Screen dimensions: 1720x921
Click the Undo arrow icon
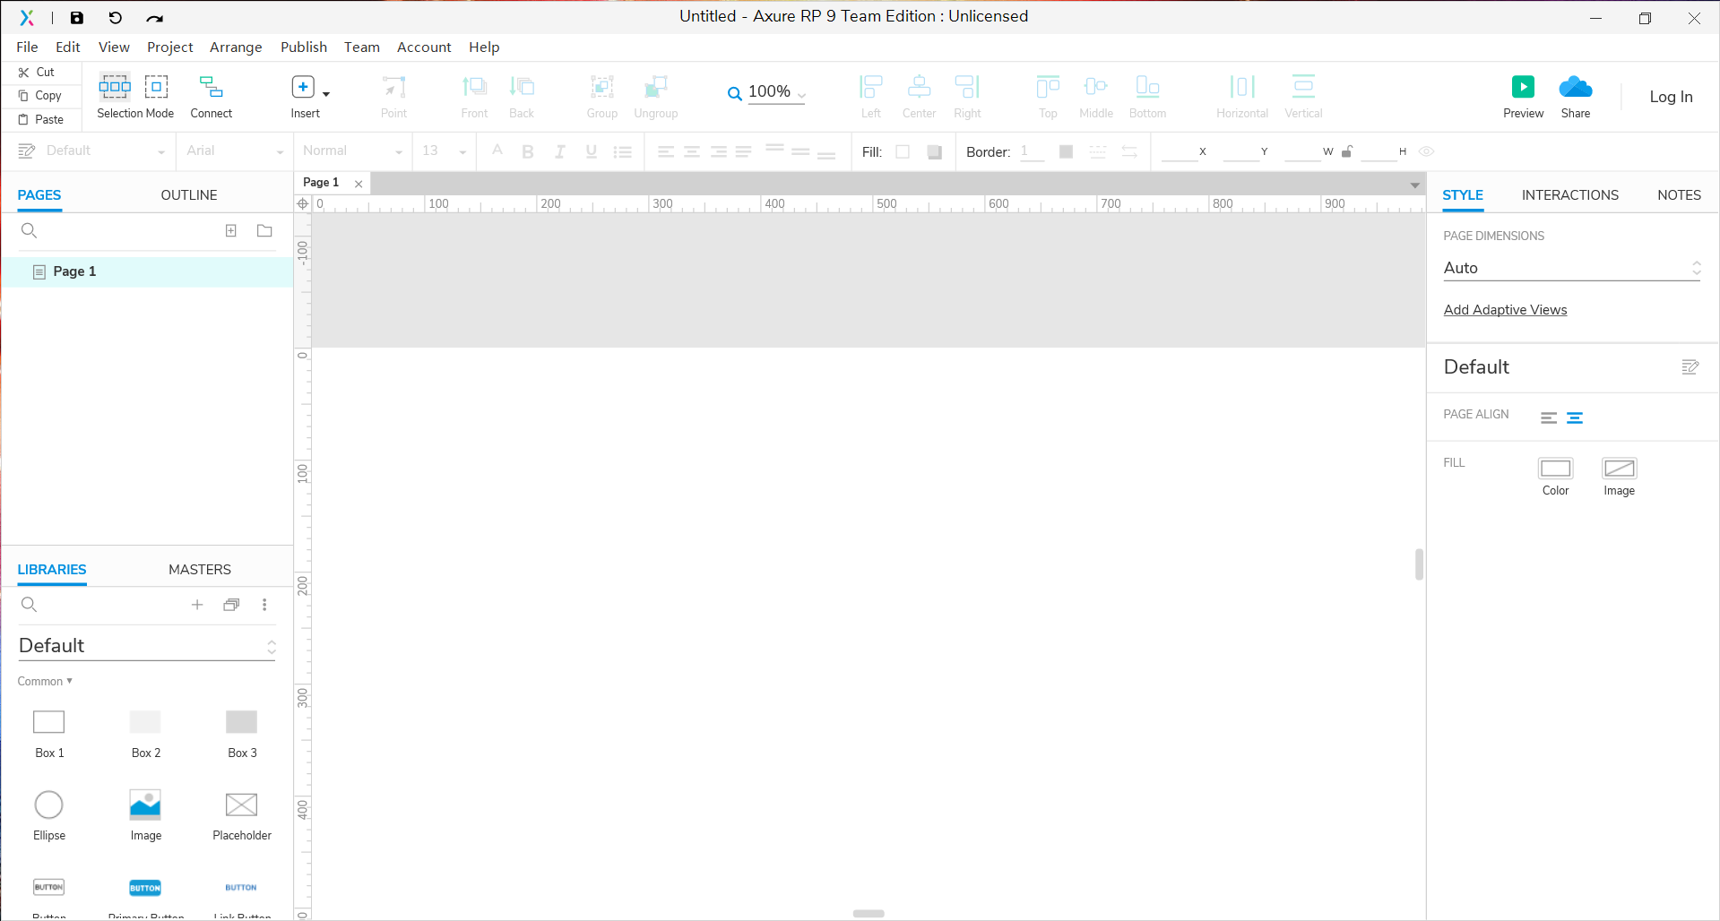[116, 18]
